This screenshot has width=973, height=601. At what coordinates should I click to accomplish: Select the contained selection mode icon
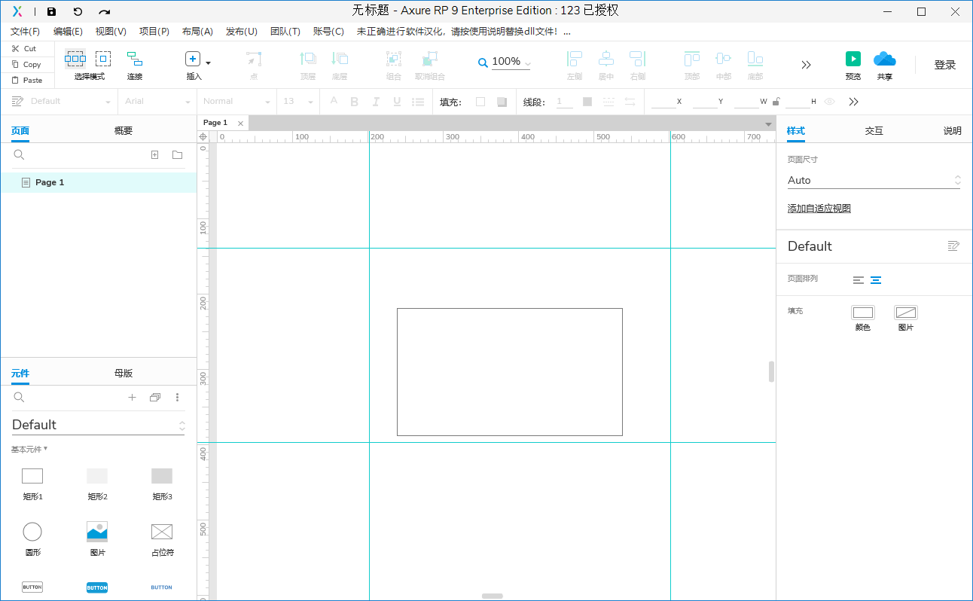pyautogui.click(x=103, y=59)
